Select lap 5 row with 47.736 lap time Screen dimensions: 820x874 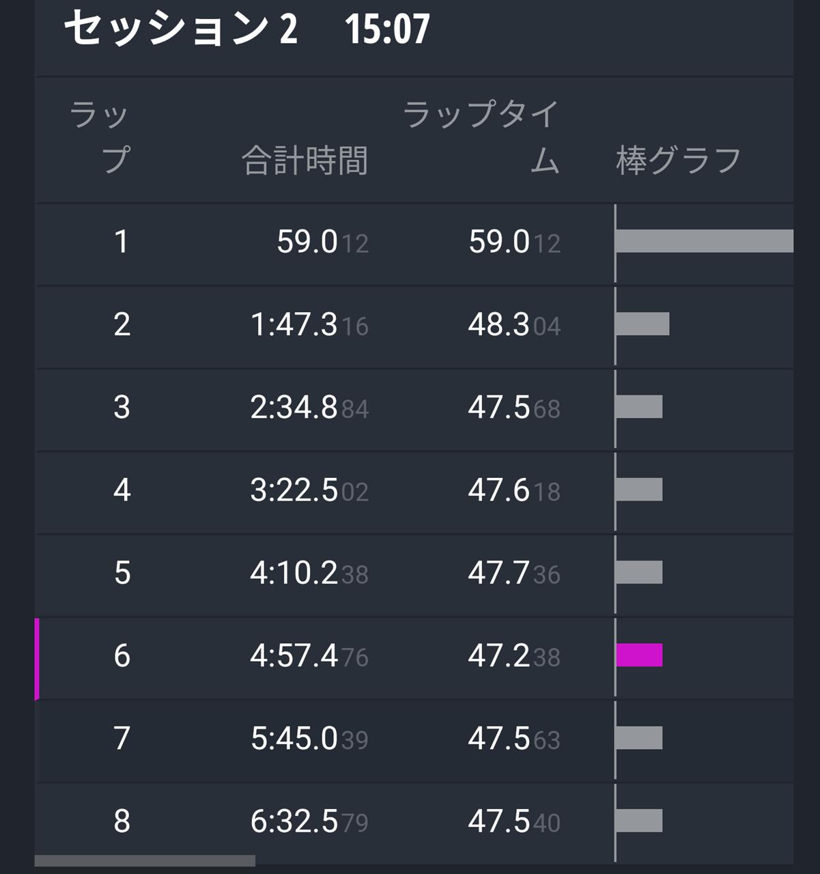tap(414, 574)
